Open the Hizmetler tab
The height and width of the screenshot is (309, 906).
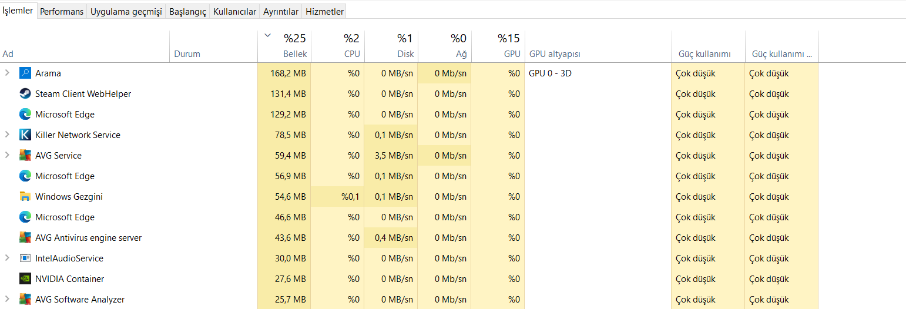(x=325, y=12)
